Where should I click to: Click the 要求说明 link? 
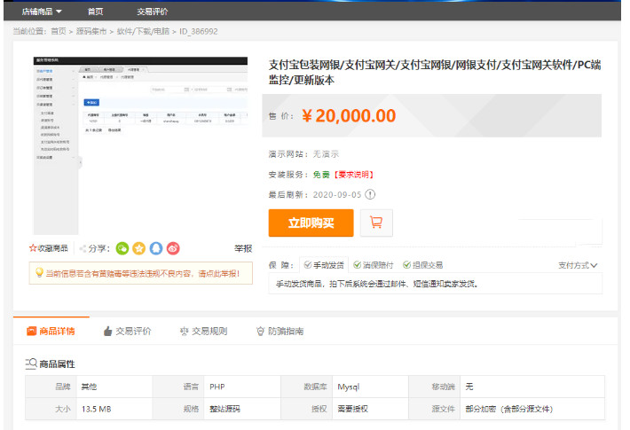353,175
